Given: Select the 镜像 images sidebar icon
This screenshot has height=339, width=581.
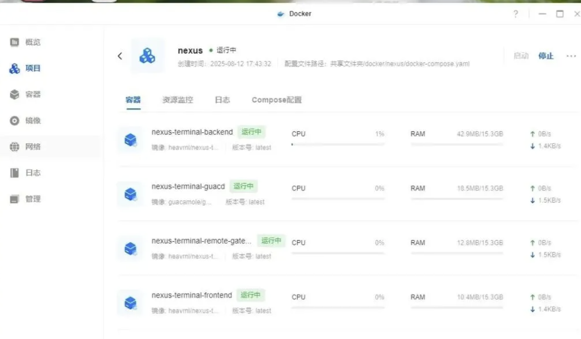Looking at the screenshot, I should pos(14,121).
